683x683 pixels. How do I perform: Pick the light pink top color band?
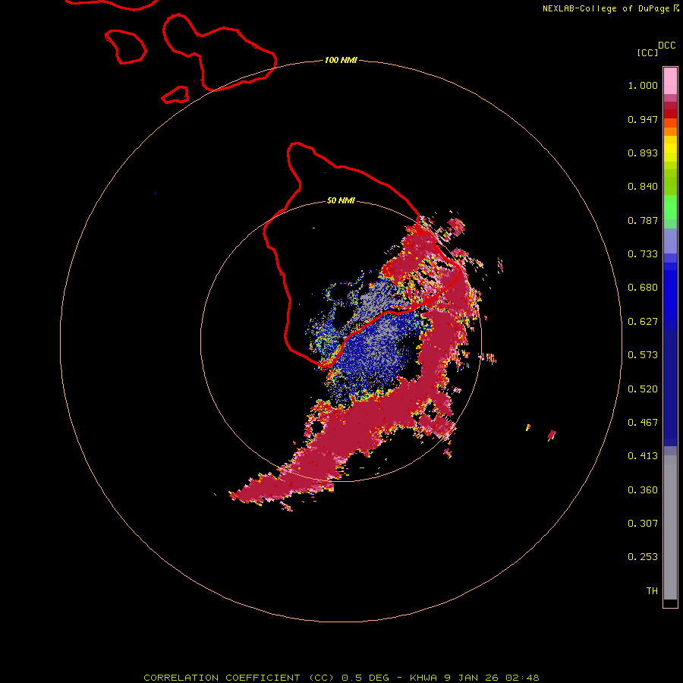point(670,81)
